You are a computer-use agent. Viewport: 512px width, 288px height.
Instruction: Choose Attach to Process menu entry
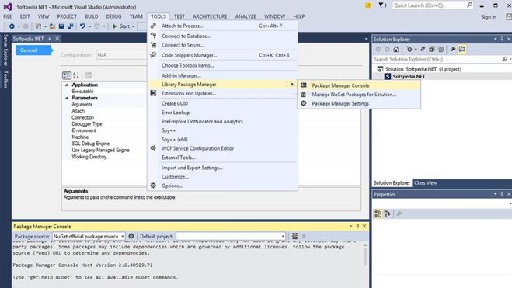pos(223,26)
